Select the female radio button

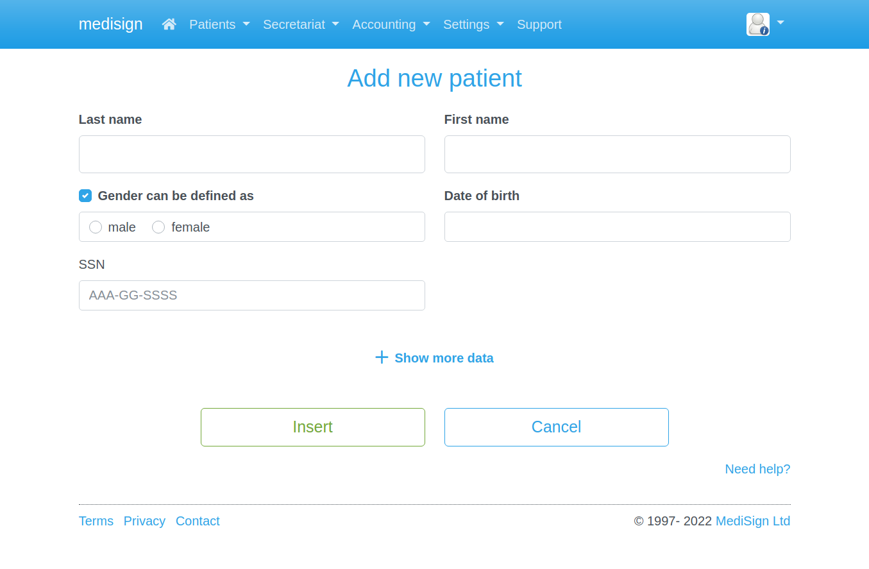click(158, 227)
